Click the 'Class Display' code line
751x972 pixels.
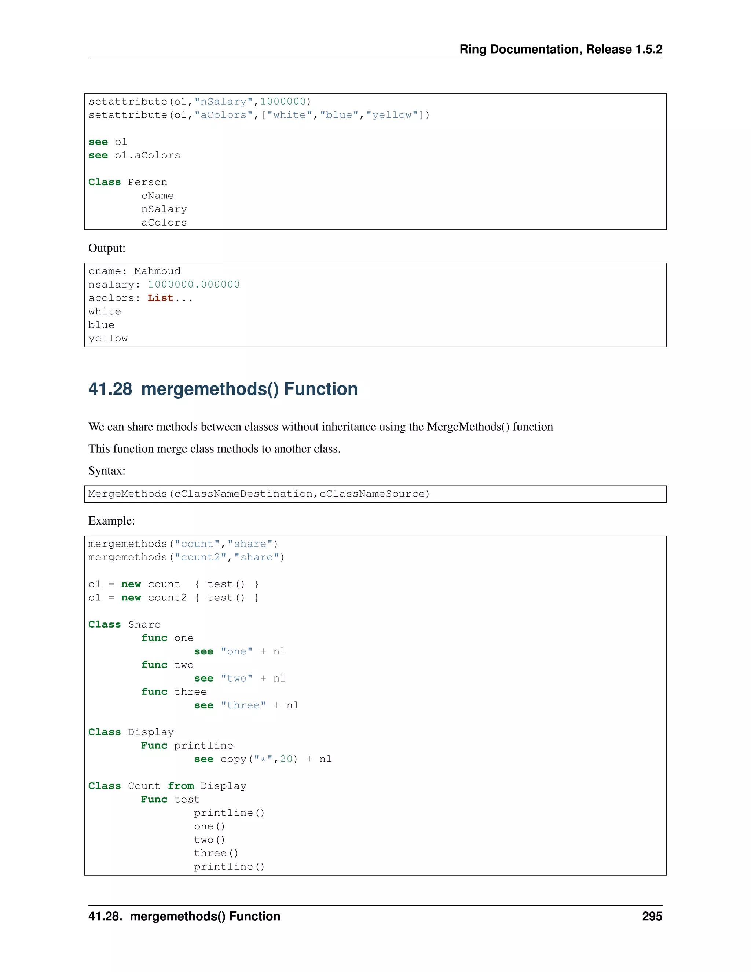[x=131, y=732]
